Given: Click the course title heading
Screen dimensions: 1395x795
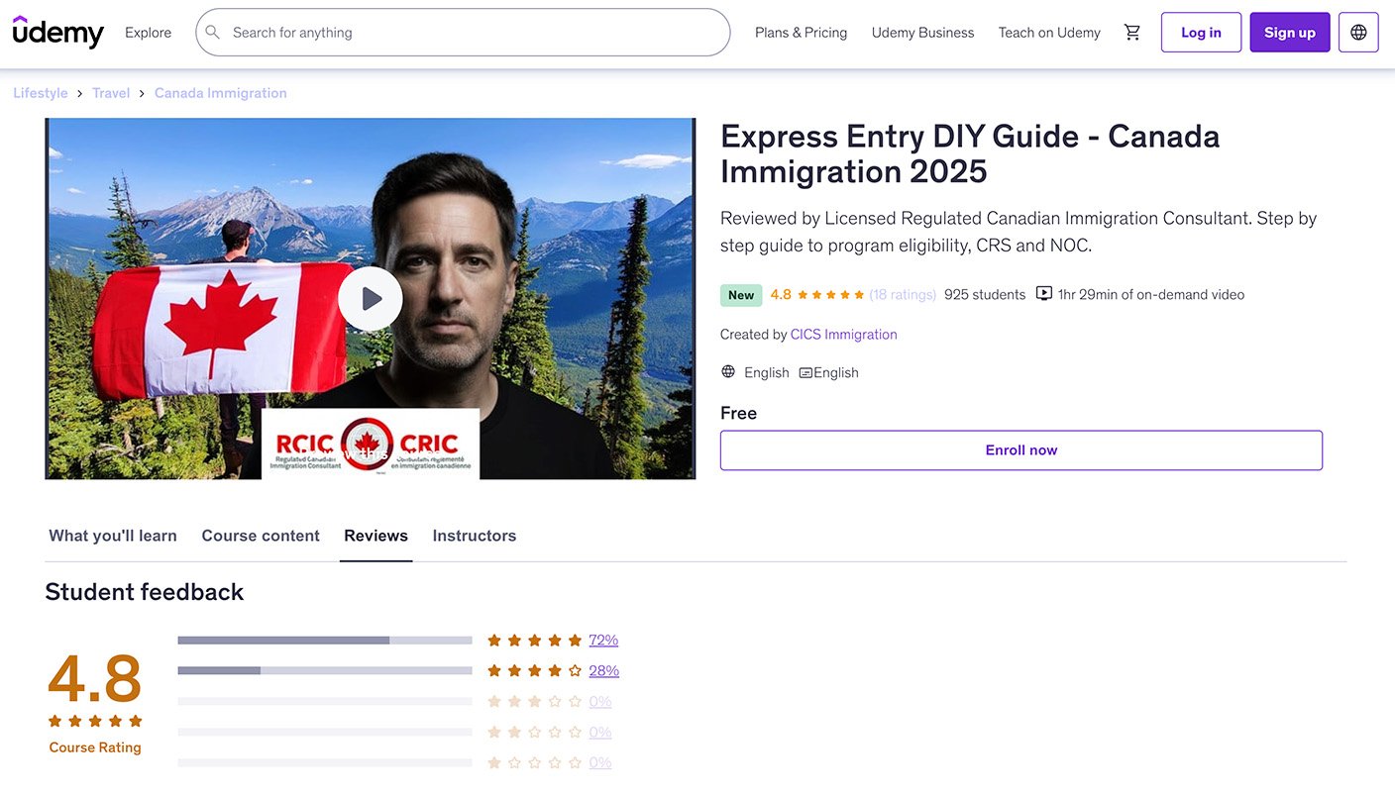Looking at the screenshot, I should pos(970,153).
